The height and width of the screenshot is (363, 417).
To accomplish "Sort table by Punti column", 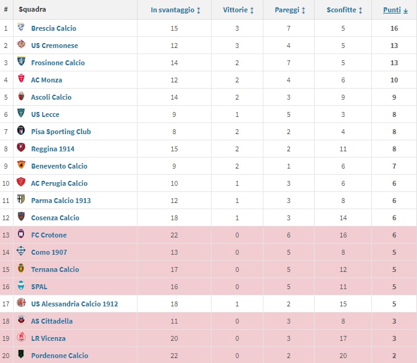I will click(x=395, y=10).
